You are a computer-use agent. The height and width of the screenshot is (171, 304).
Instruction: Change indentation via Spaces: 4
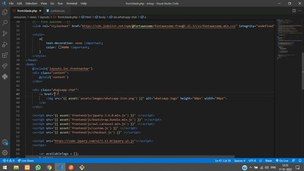coord(239,161)
